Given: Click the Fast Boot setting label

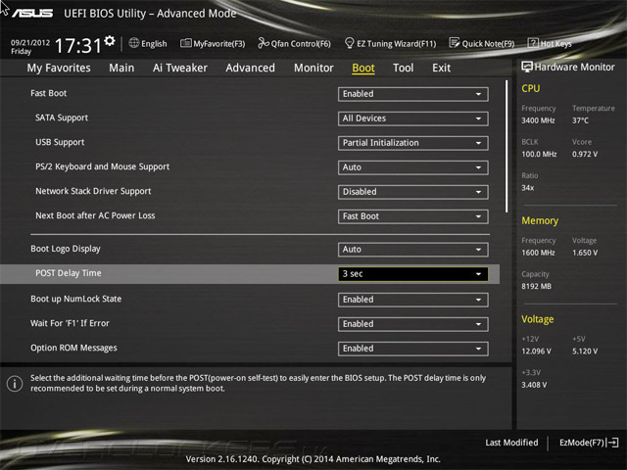Looking at the screenshot, I should pyautogui.click(x=48, y=93).
